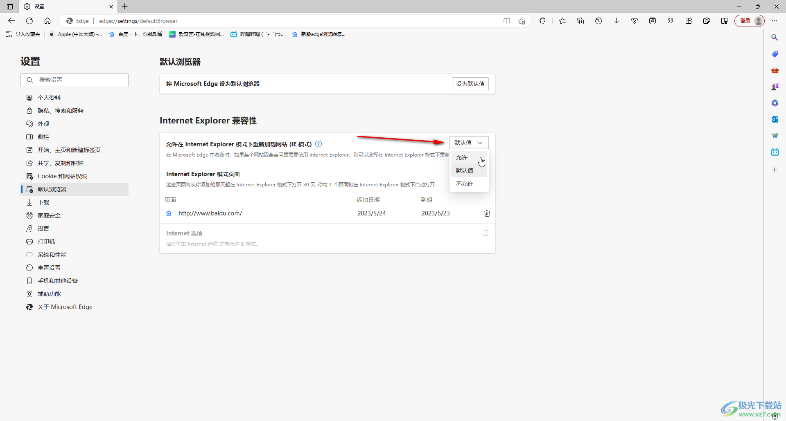Open 侧栏 settings
Viewport: 786px width, 421px height.
[x=75, y=137]
